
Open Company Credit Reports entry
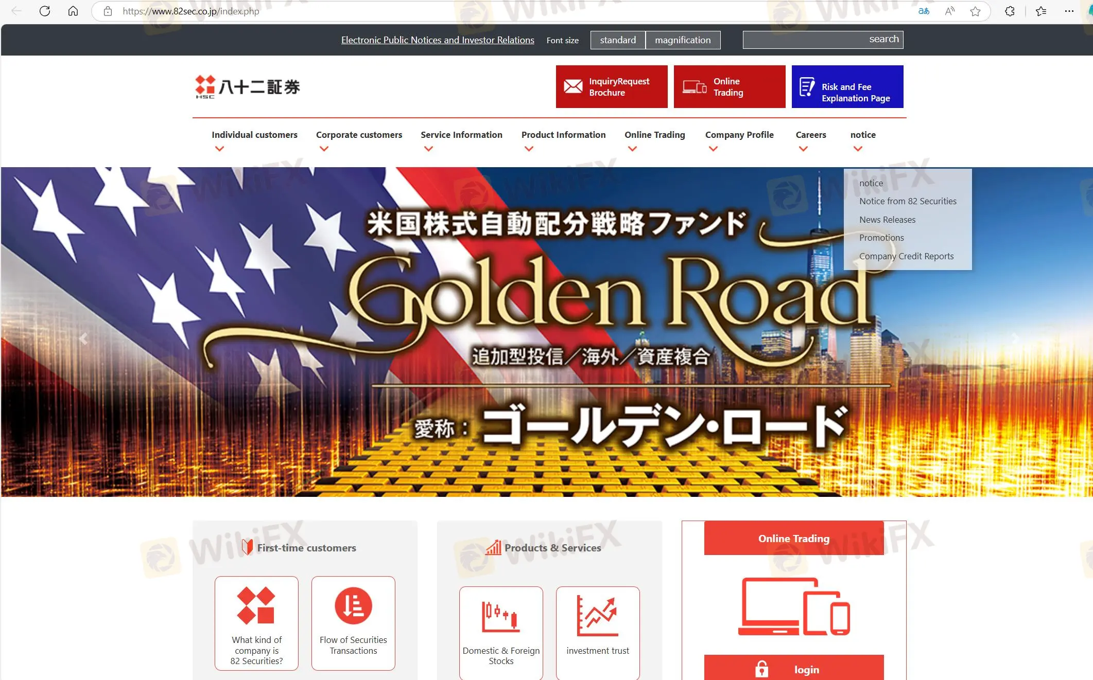tap(906, 256)
